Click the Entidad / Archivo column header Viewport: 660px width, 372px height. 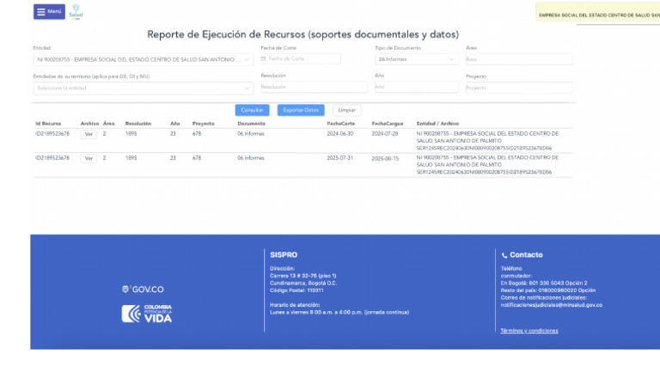click(x=437, y=124)
